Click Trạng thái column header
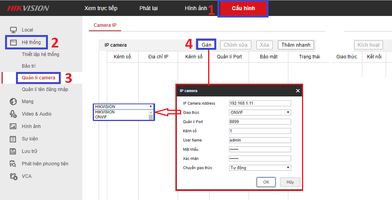This screenshot has width=392, height=200. tap(309, 57)
